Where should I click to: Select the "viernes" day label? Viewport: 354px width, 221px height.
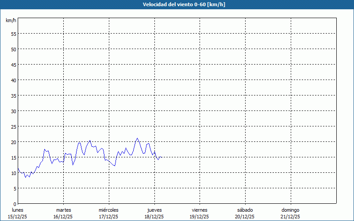click(x=200, y=210)
